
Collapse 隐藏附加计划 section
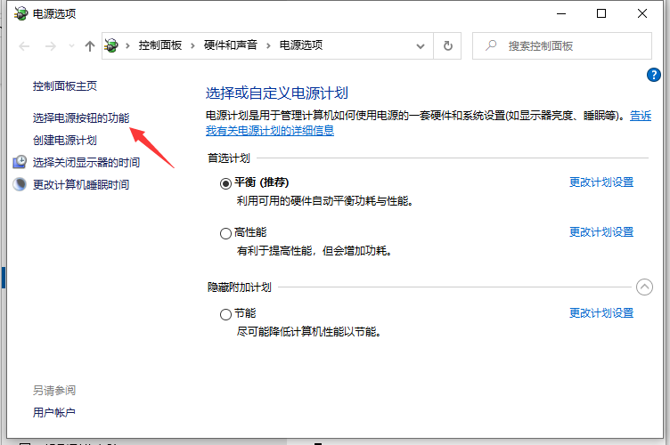pyautogui.click(x=644, y=287)
